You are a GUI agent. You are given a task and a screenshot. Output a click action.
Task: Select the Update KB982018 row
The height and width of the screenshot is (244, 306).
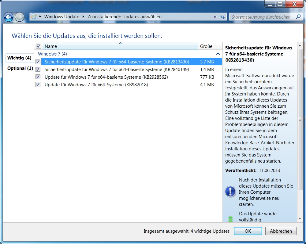[x=129, y=84]
